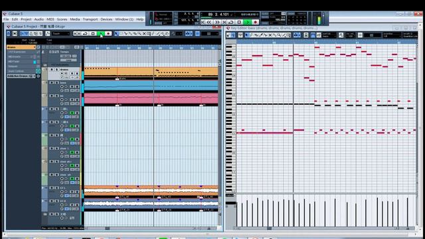Click the 89. 2. 4.101 position display
The image size is (425, 239).
[218, 15]
